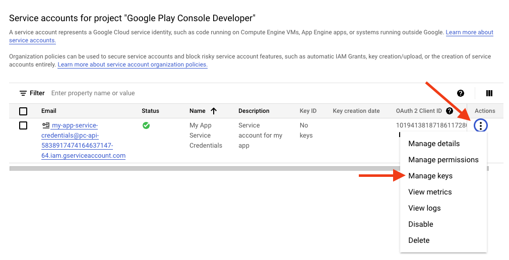Click the My App Service Credentials name cell

[206, 136]
